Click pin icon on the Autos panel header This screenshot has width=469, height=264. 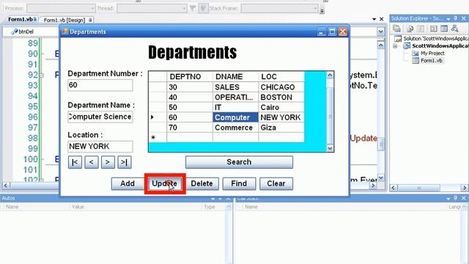click(220, 199)
